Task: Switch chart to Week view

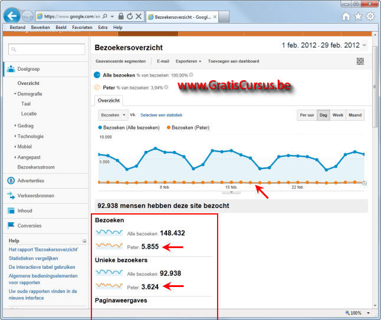Action: pos(338,115)
